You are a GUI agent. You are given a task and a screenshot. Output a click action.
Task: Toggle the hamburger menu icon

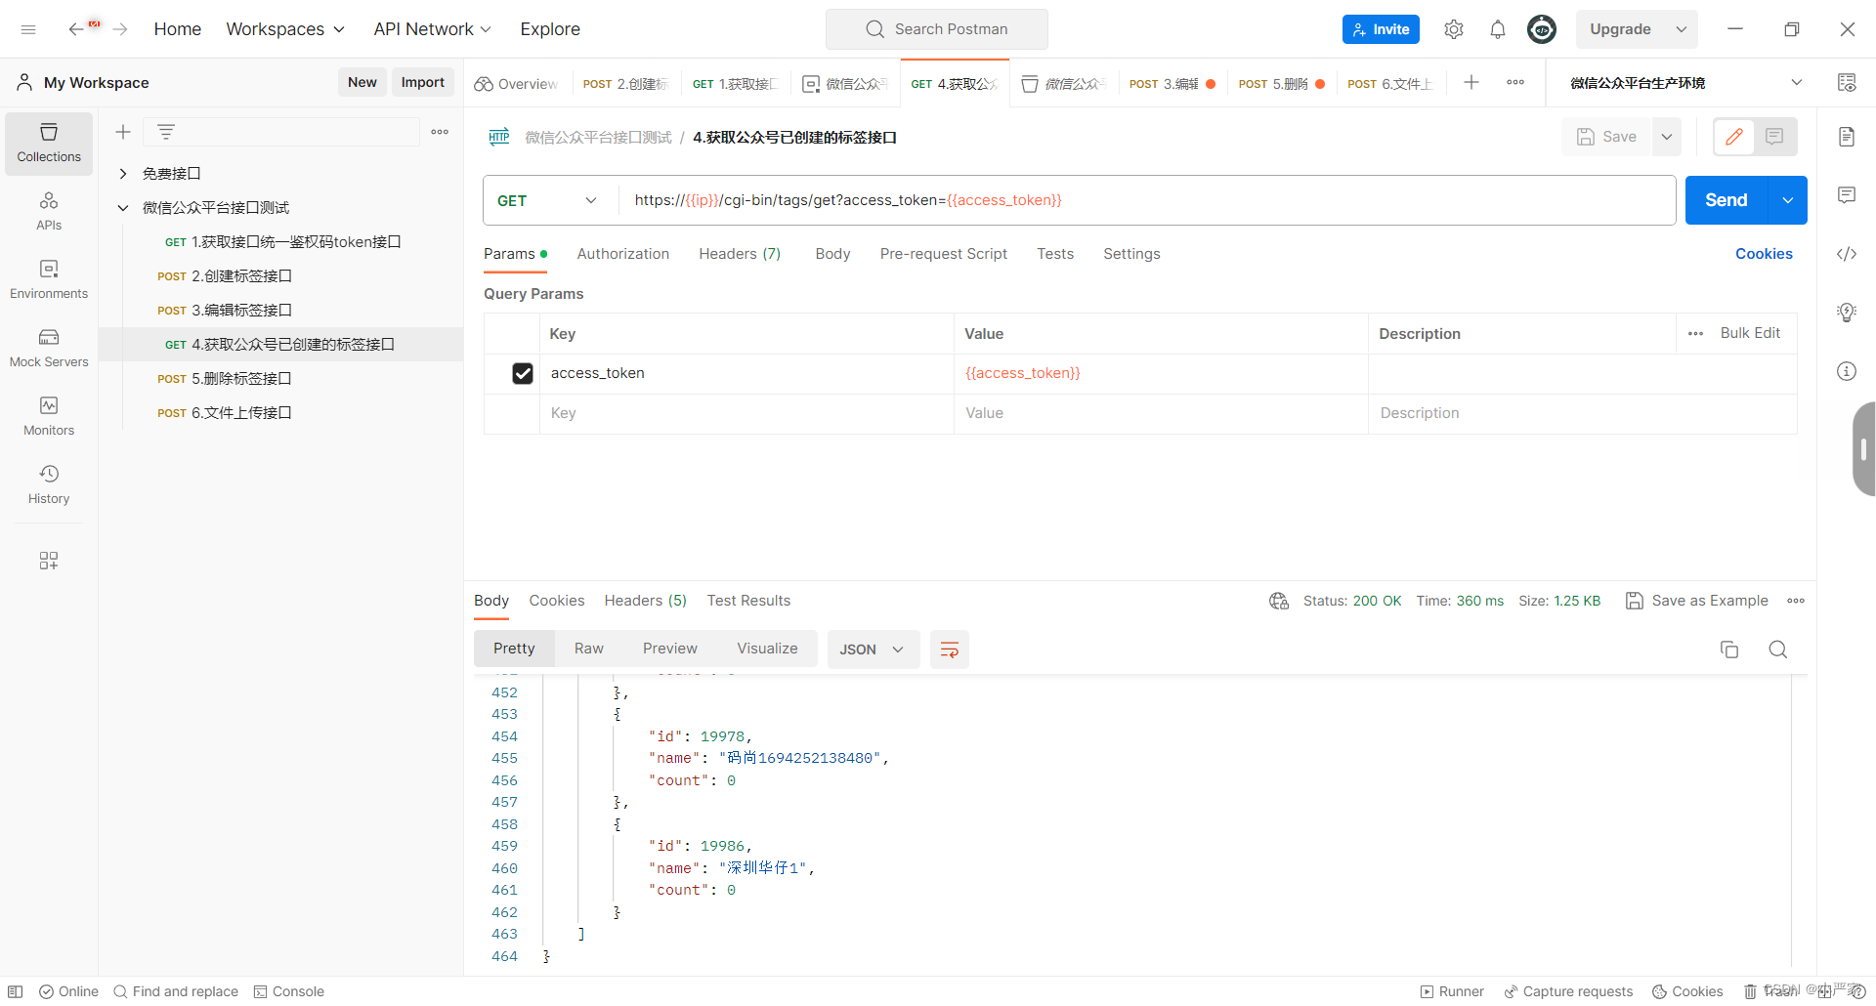coord(28,29)
